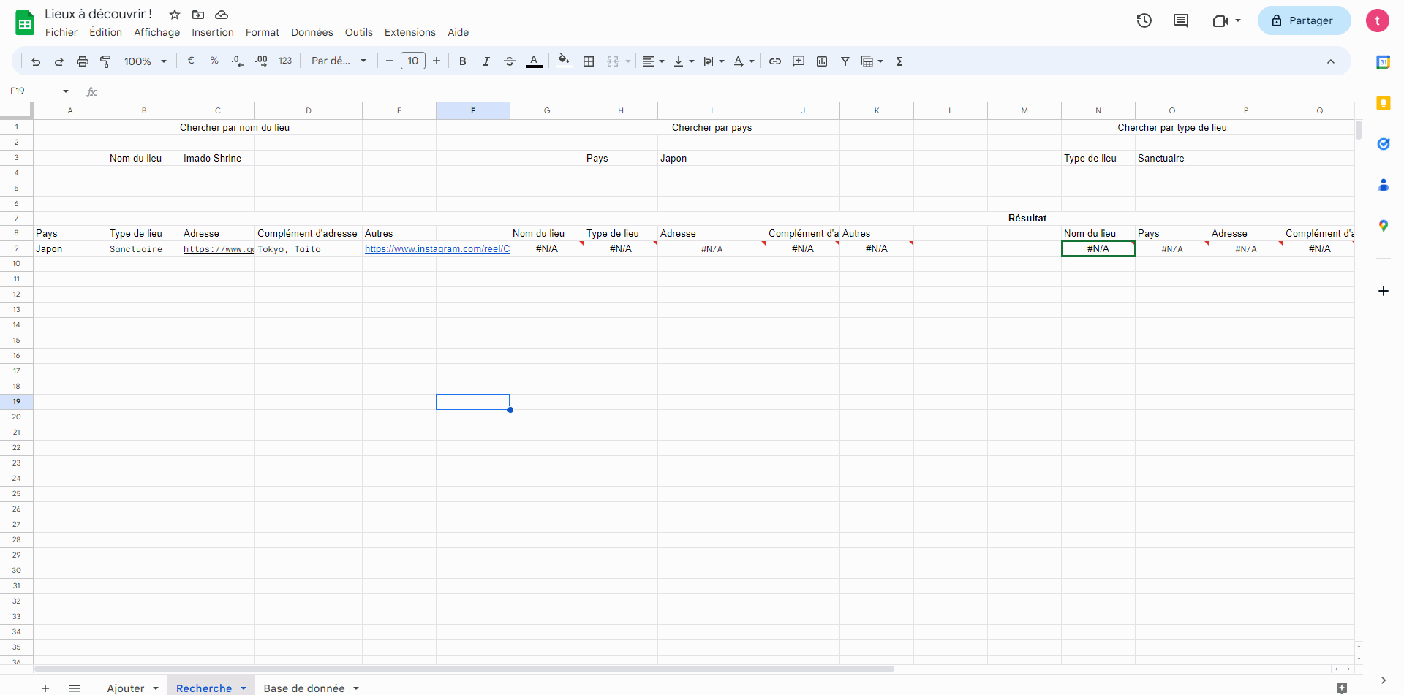This screenshot has height=695, width=1404.
Task: Click the Create filter funnel icon
Action: [845, 61]
